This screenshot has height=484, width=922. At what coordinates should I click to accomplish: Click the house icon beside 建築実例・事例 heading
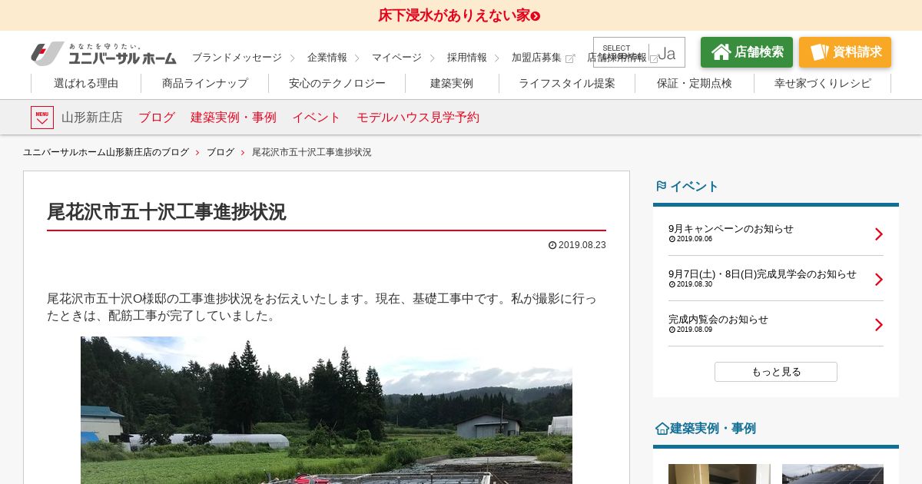662,429
